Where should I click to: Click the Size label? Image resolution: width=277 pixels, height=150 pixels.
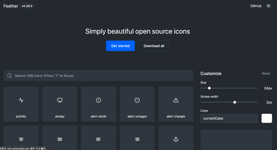203,82
